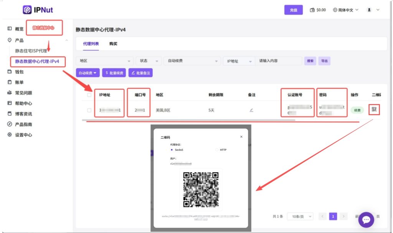Image resolution: width=393 pixels, height=233 pixels.
Task: Type in the 请输入内容 search field
Action: pos(278,61)
